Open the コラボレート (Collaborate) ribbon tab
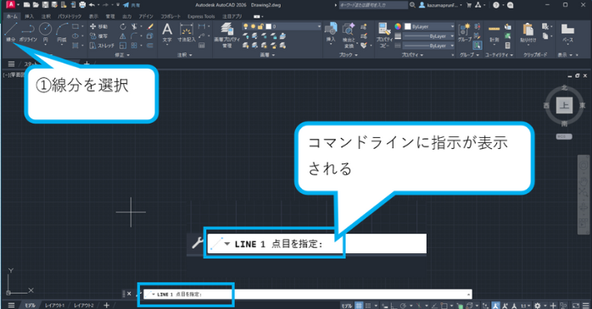 170,16
